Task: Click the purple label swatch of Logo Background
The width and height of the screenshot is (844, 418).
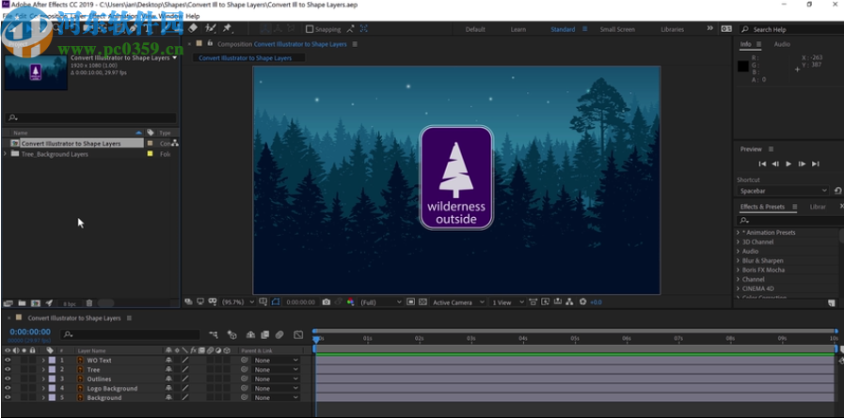Action: pos(52,388)
